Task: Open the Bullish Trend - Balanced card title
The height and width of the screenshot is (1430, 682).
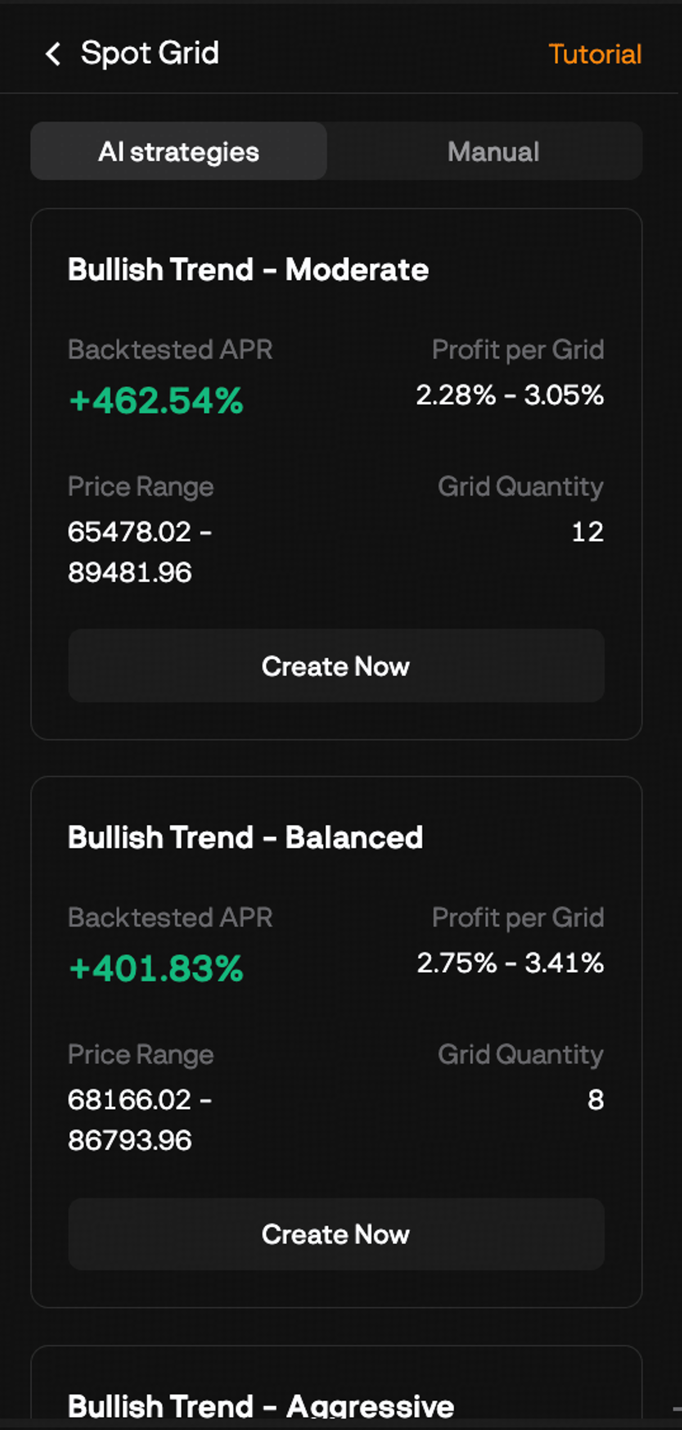Action: click(245, 837)
